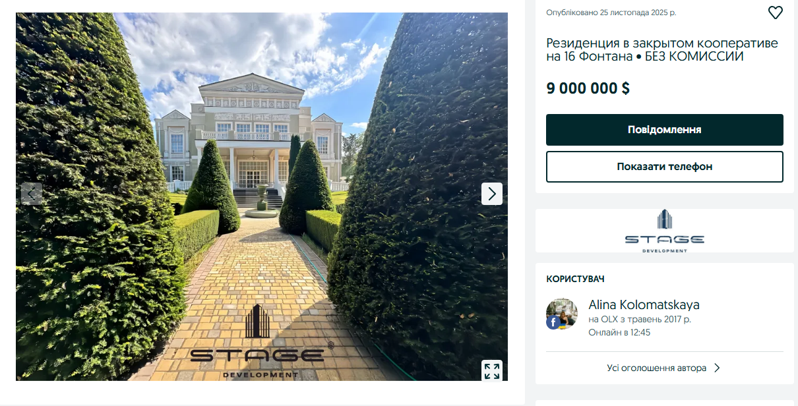Click chevron next to Усі оголошення автора
The width and height of the screenshot is (798, 406).
(717, 368)
